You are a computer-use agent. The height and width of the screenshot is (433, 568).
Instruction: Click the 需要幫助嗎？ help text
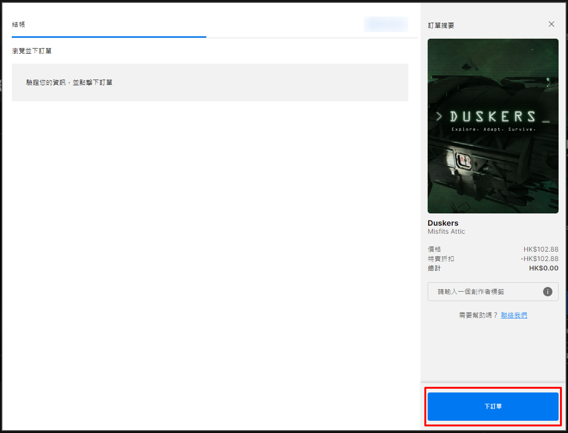click(x=479, y=315)
